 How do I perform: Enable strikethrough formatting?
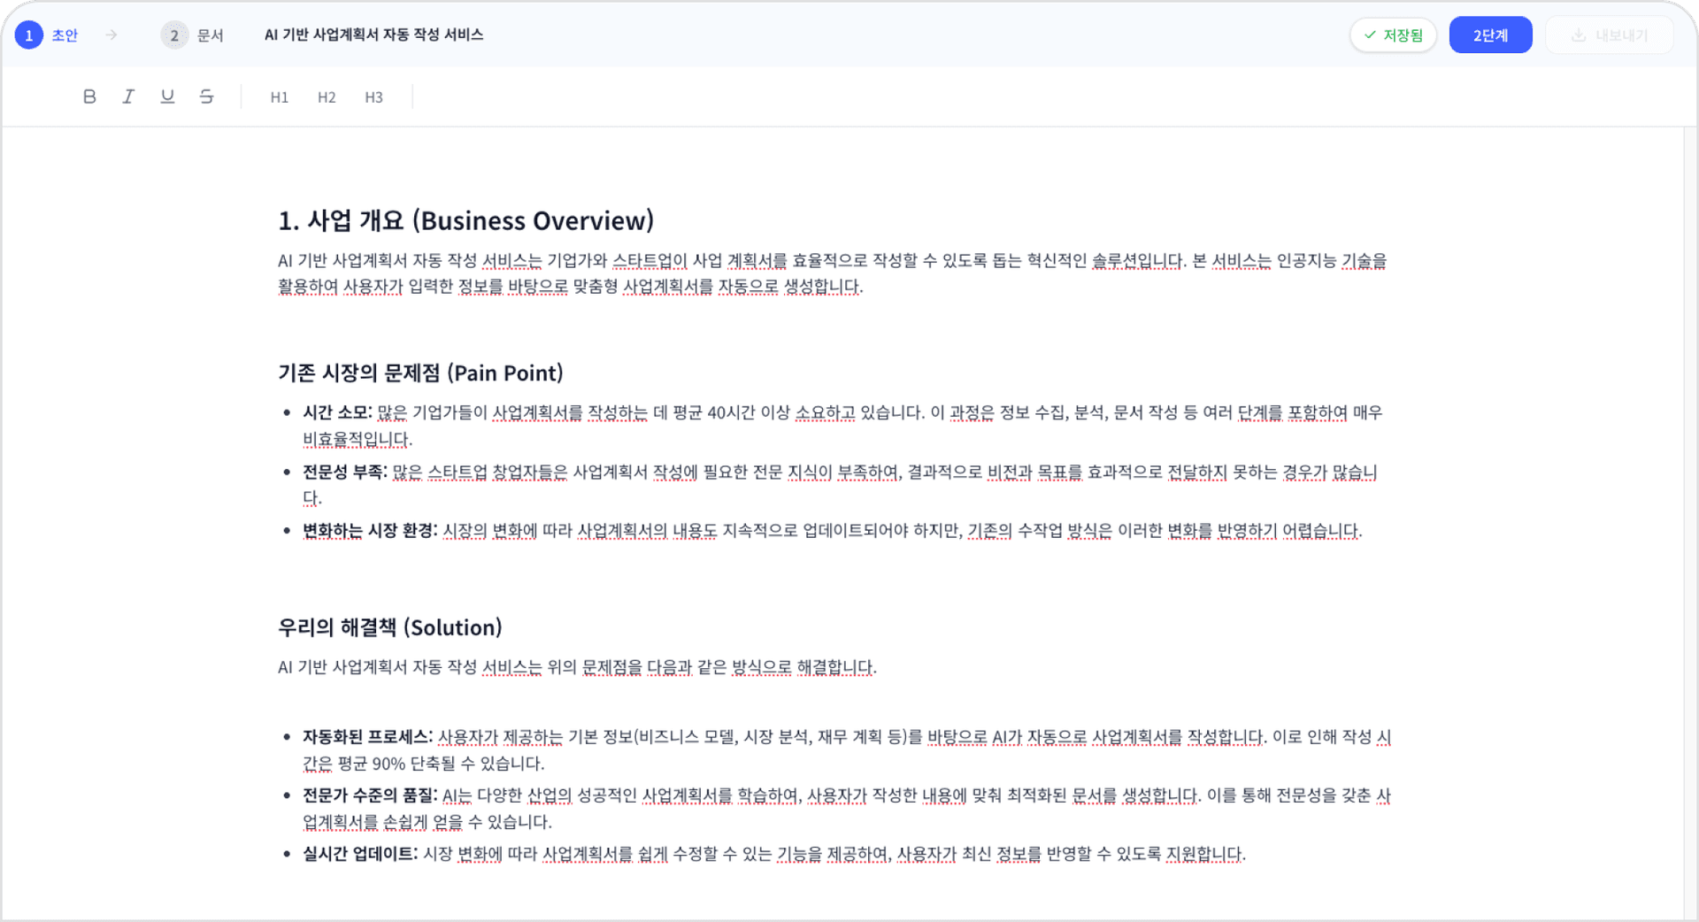206,96
